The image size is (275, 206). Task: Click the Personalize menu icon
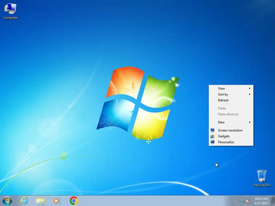point(212,142)
